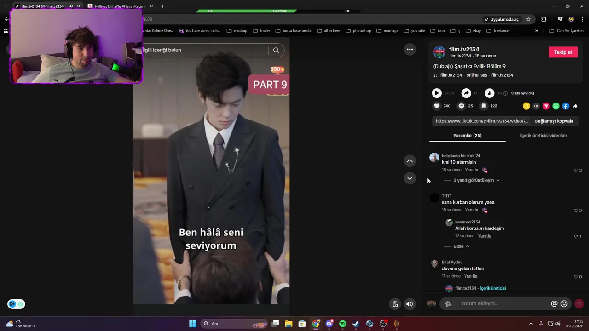Open Steam from the taskbar
The width and height of the screenshot is (589, 331).
(x=356, y=324)
